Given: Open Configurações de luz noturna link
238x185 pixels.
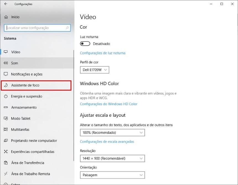Looking at the screenshot, I should tap(103, 53).
